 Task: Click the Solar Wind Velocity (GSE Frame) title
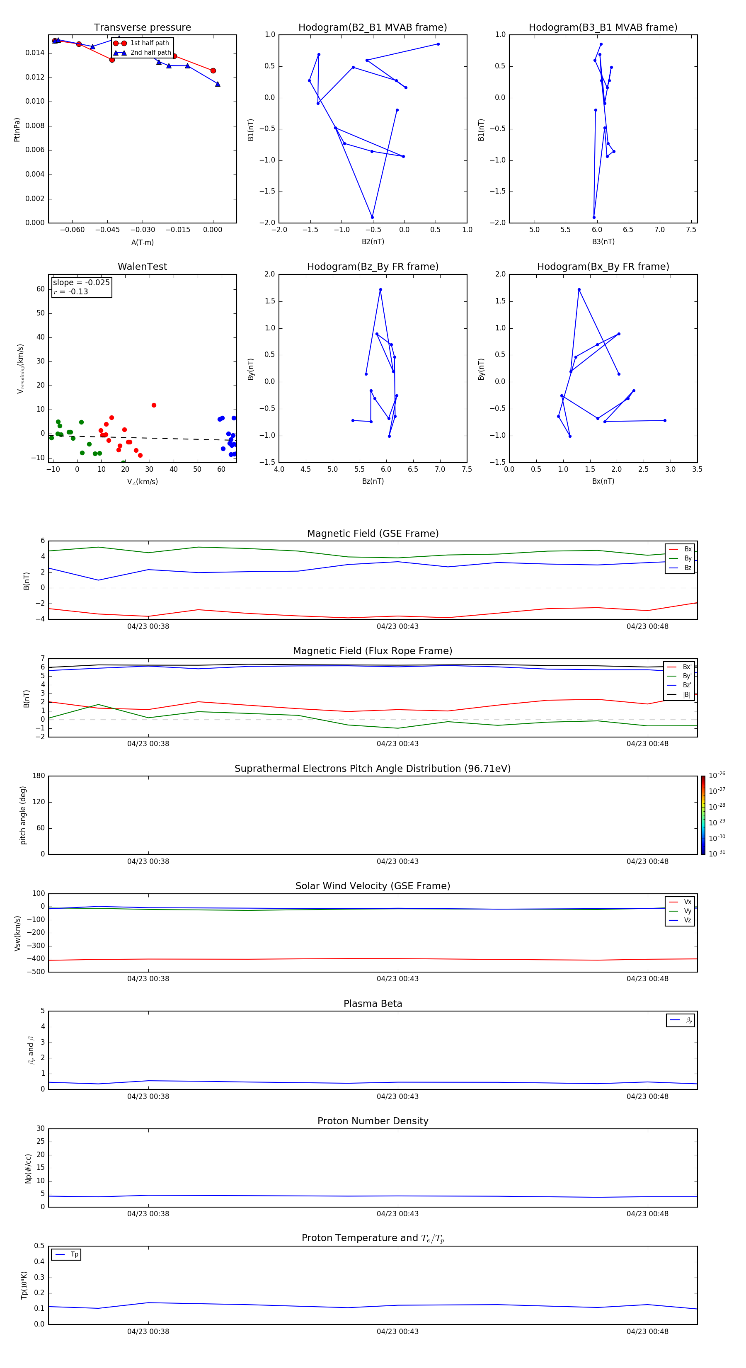click(x=373, y=886)
